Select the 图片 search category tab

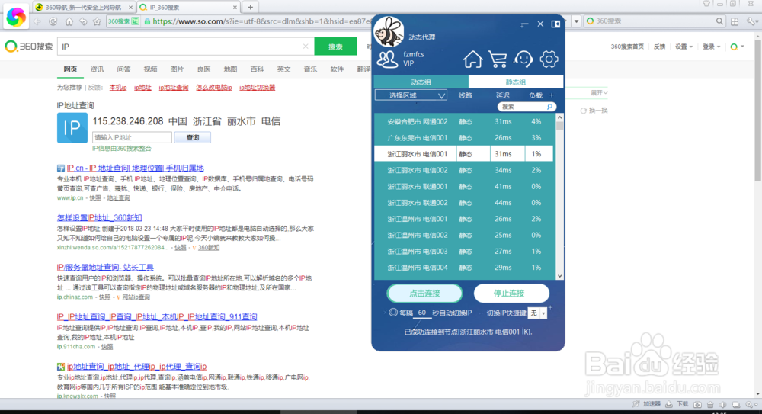[177, 69]
